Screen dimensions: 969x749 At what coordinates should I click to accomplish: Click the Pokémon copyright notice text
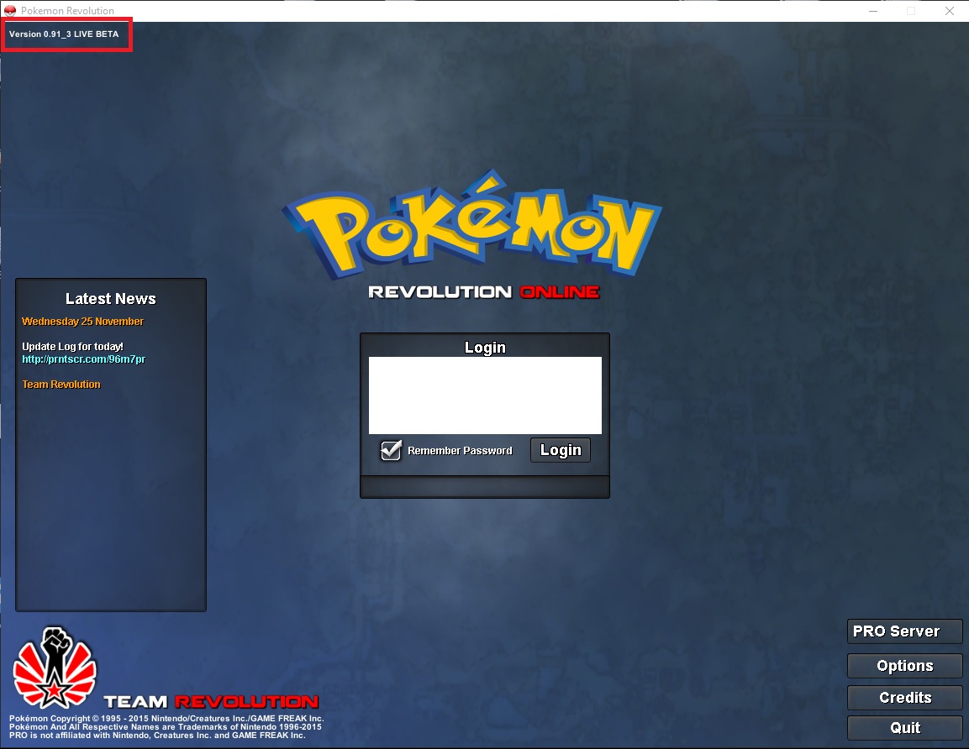(x=166, y=718)
